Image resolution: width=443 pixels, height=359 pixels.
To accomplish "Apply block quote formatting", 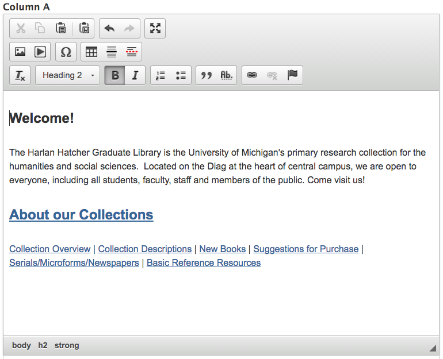I will 206,75.
